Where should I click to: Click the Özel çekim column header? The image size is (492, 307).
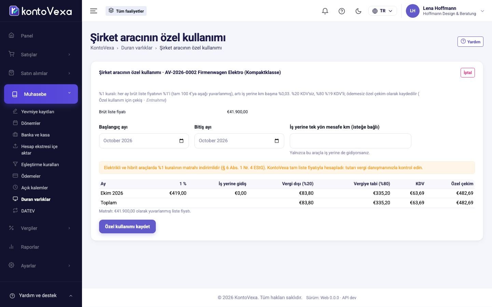coord(462,184)
